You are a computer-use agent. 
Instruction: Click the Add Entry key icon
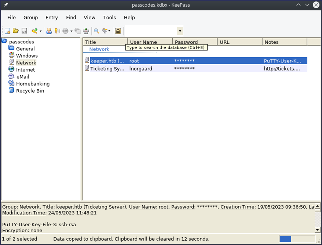(35, 31)
